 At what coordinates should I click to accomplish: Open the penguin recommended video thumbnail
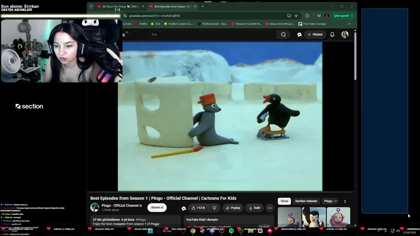[314, 217]
